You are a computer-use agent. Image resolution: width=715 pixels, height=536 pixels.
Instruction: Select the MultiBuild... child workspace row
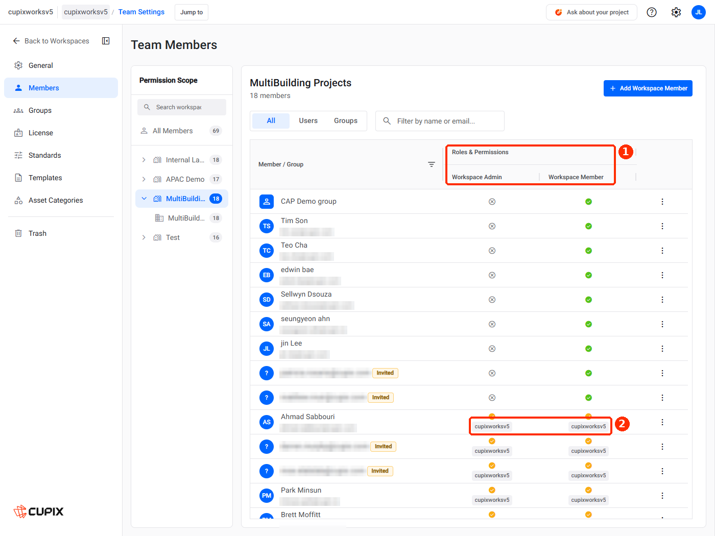click(182, 218)
